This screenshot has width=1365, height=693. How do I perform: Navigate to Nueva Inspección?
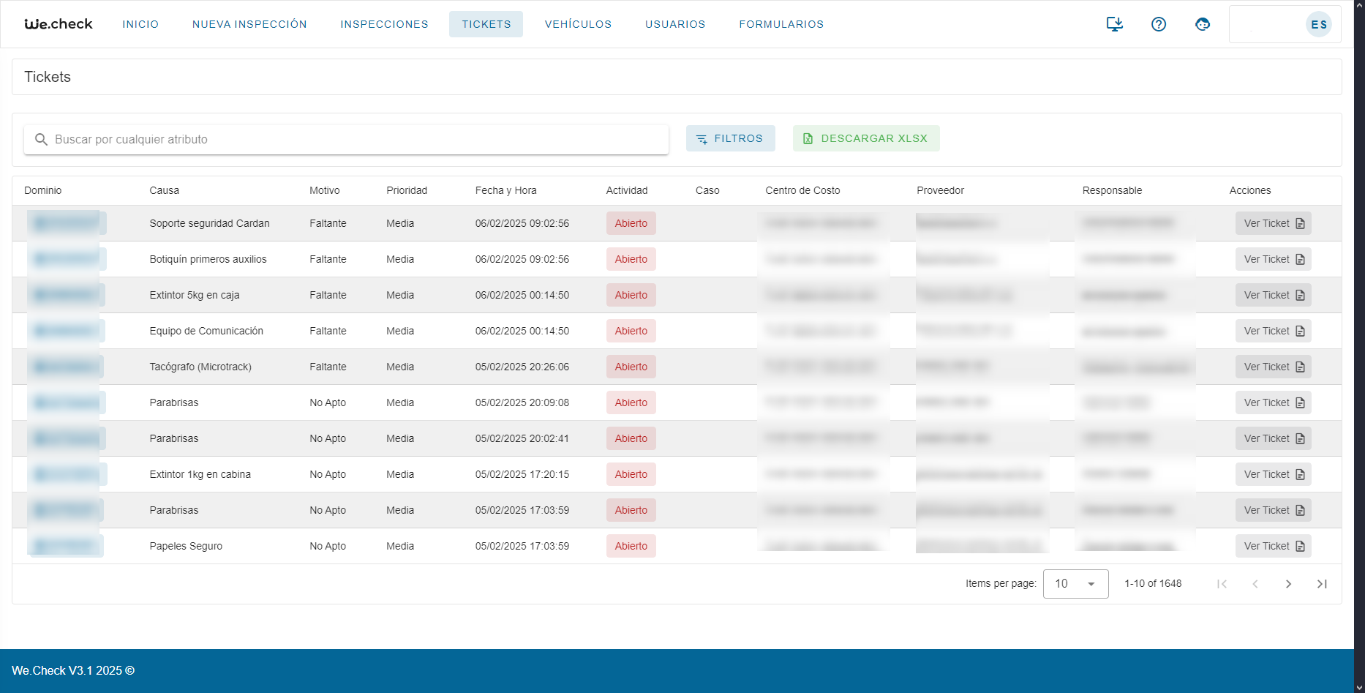click(249, 24)
